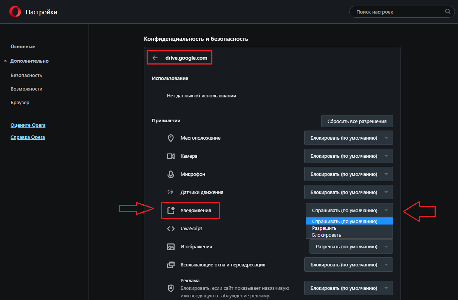Click the Реклама shield icon
The width and height of the screenshot is (458, 300).
point(171,288)
